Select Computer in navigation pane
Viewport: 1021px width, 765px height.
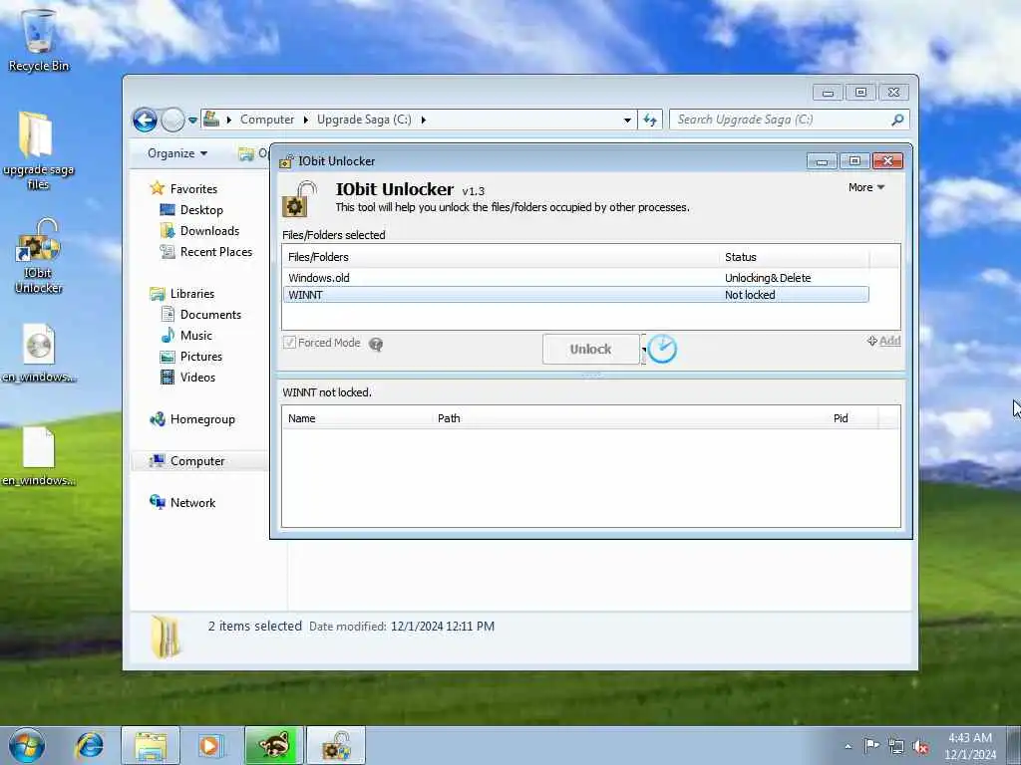[197, 460]
